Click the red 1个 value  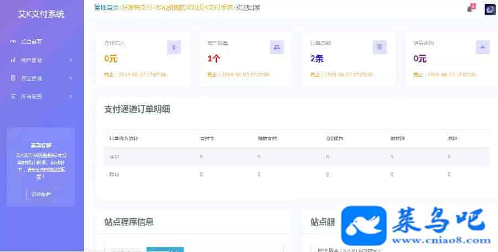[x=214, y=59]
